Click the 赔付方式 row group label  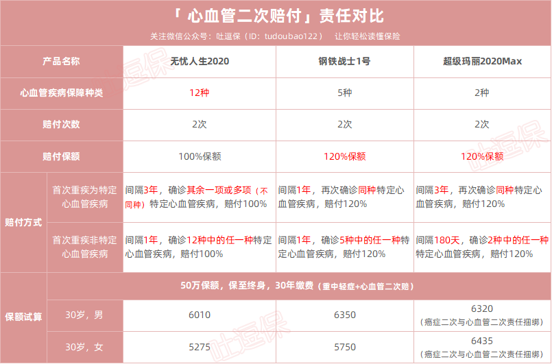[23, 222]
